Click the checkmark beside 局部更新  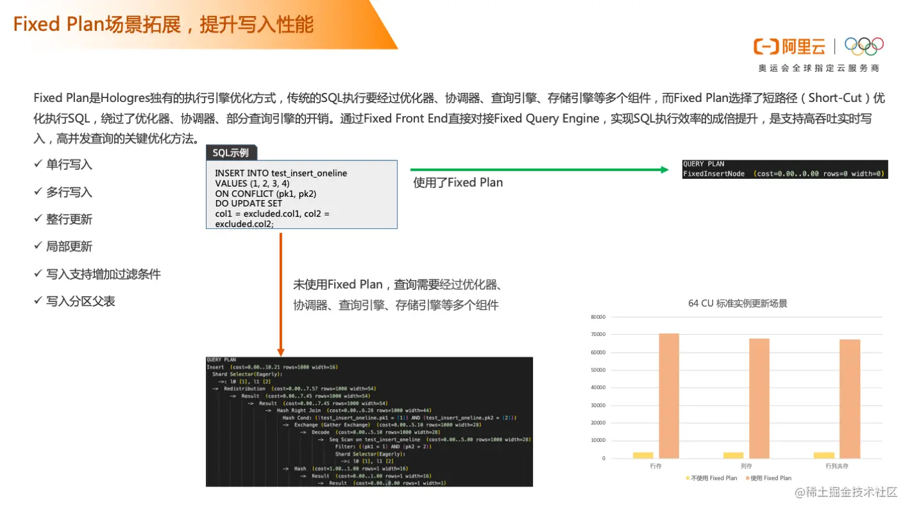click(38, 246)
